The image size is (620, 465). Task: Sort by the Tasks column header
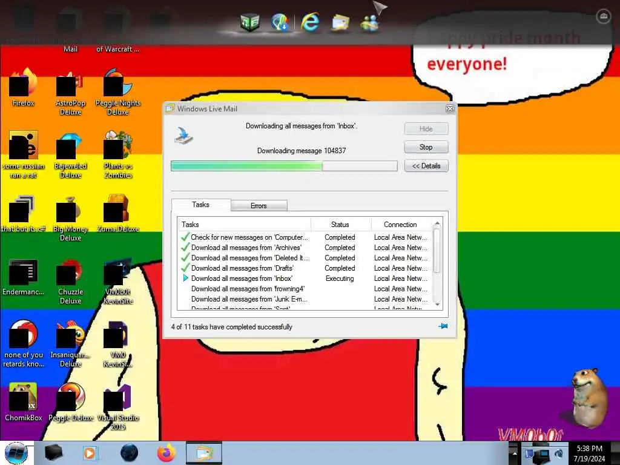(x=245, y=224)
